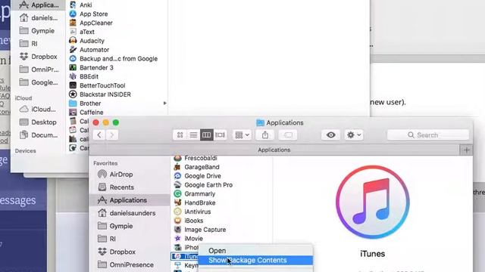Image resolution: width=485 pixels, height=272 pixels.
Task: Click the Bartender 3 icon in back window
Action: click(x=73, y=67)
